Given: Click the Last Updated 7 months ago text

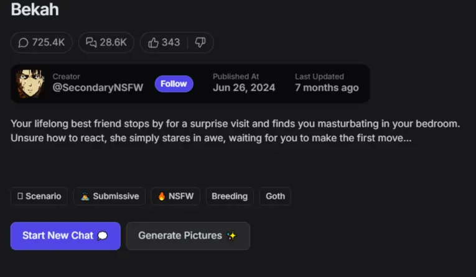Looking at the screenshot, I should point(327,88).
